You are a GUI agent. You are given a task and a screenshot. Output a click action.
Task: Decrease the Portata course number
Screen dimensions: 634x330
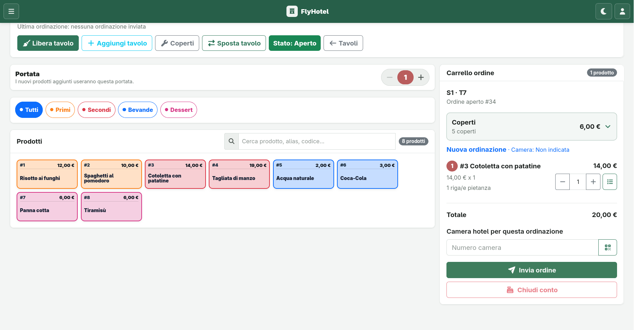coord(390,77)
